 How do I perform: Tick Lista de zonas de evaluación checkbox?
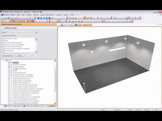coord(3,47)
